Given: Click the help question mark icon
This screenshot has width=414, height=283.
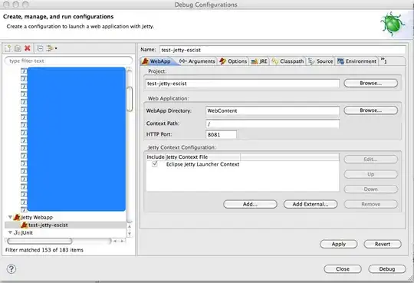Looking at the screenshot, I should [x=11, y=269].
